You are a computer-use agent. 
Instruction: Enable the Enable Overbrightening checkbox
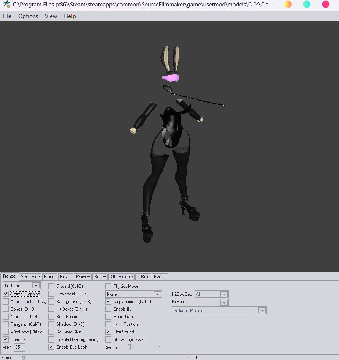[x=51, y=339]
